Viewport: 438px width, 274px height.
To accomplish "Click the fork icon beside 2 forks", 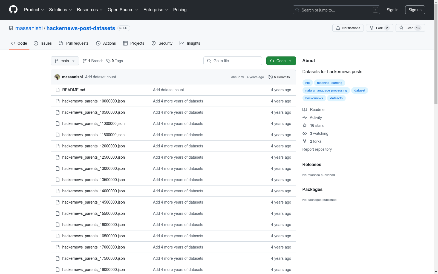I will pyautogui.click(x=305, y=141).
